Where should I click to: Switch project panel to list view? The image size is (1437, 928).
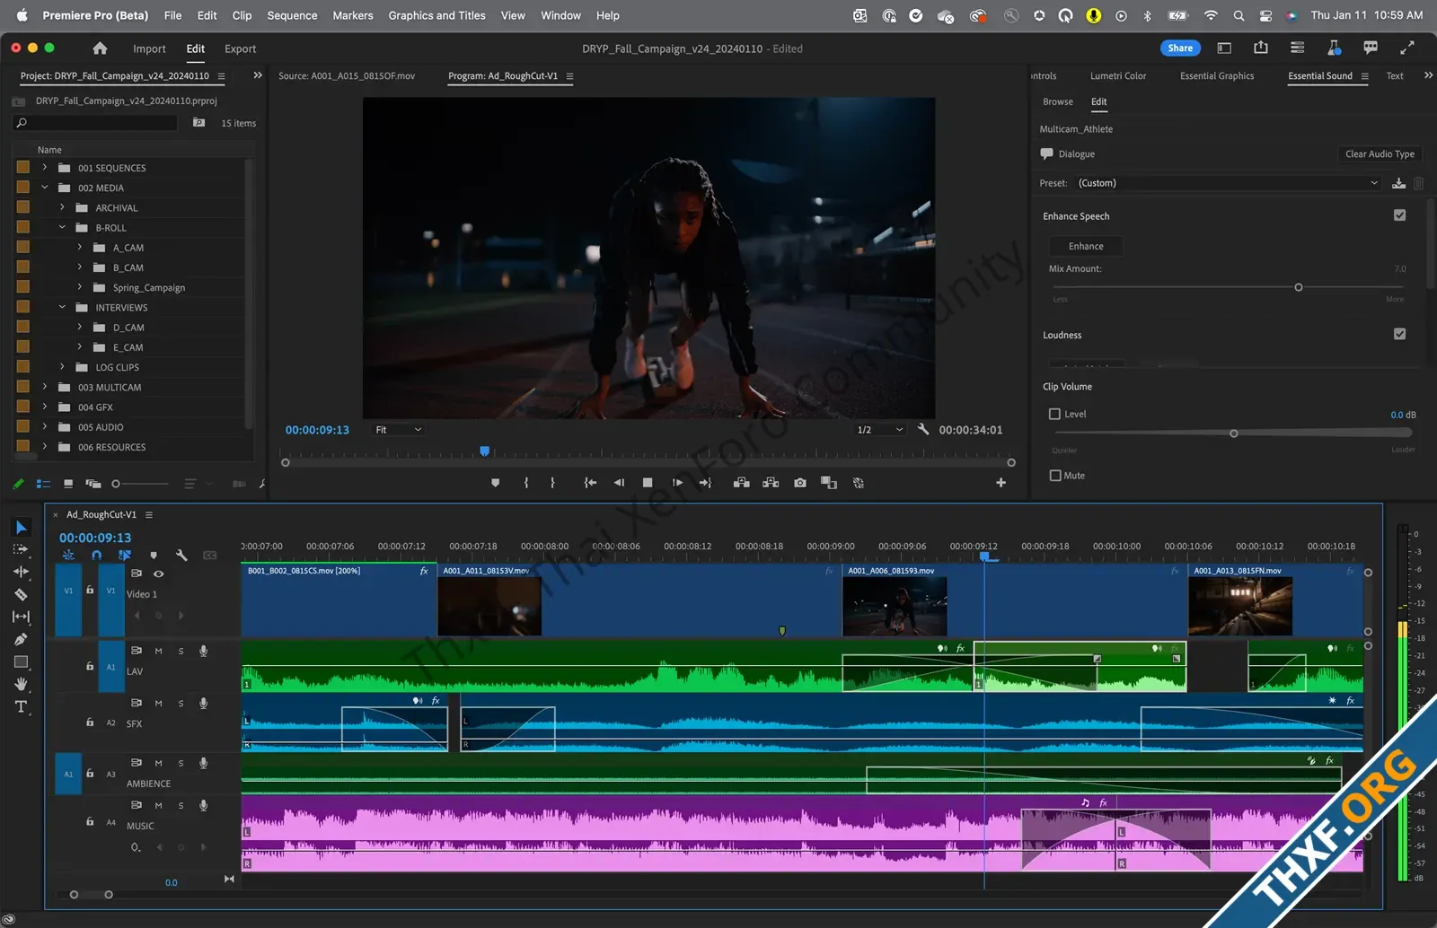[43, 484]
